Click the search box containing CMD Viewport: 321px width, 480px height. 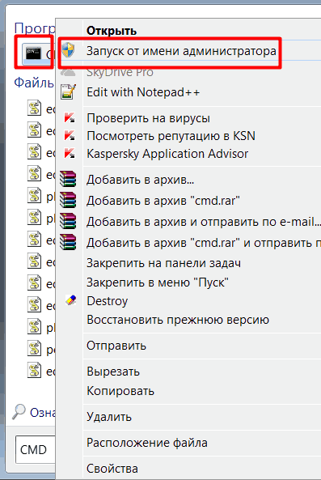click(x=35, y=449)
